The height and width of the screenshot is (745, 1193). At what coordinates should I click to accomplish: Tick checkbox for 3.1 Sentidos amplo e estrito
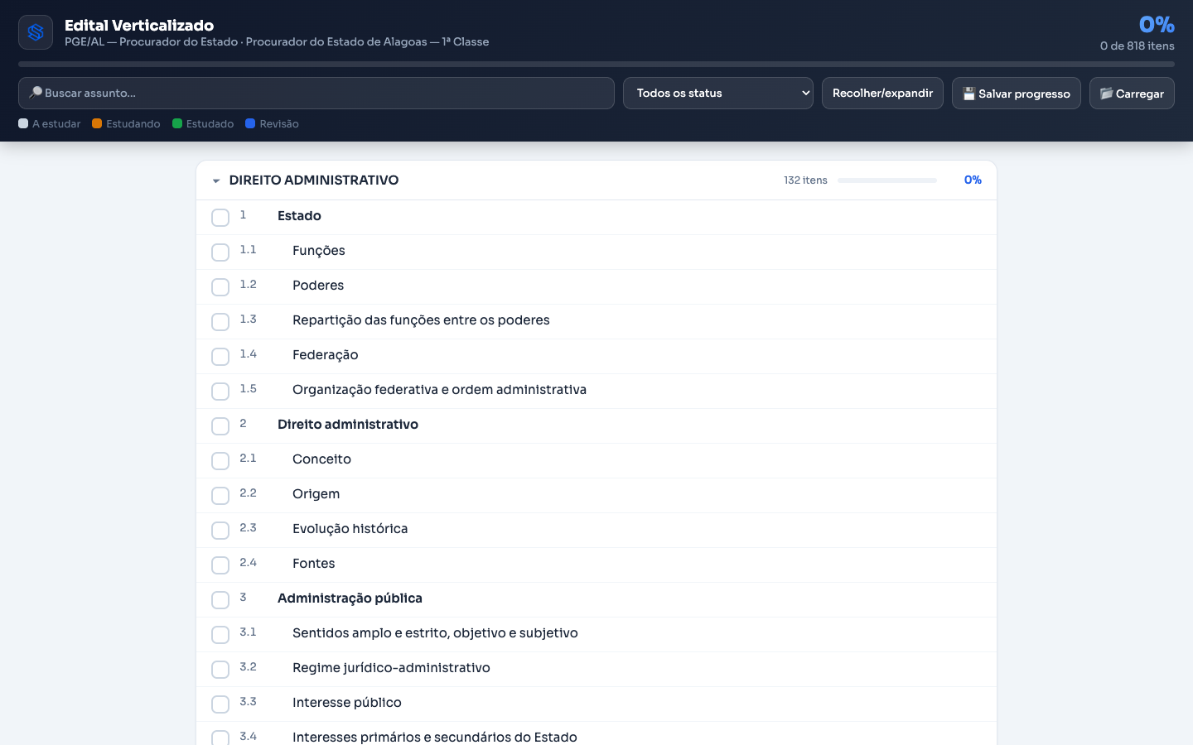pos(220,635)
